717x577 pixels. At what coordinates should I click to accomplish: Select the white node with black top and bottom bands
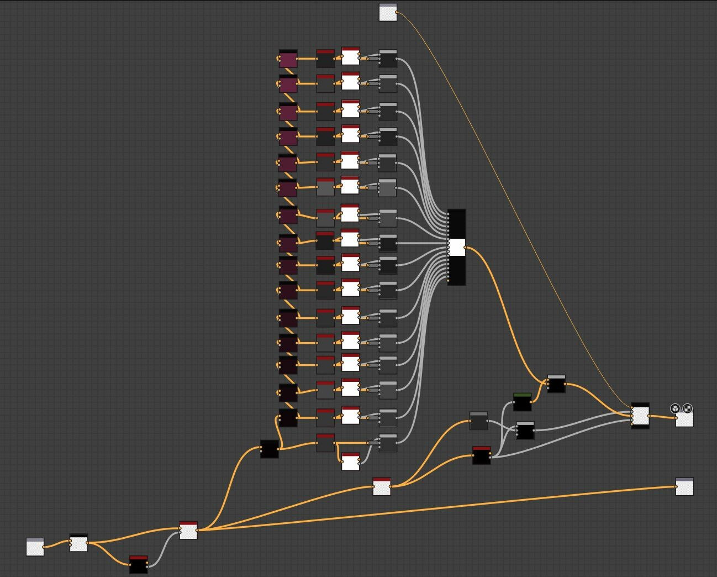point(640,416)
